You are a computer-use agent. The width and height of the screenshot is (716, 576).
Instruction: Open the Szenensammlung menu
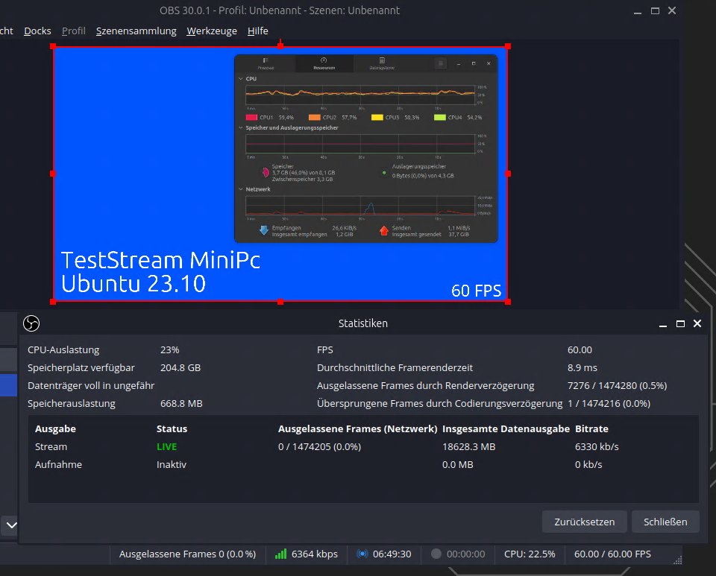point(136,31)
